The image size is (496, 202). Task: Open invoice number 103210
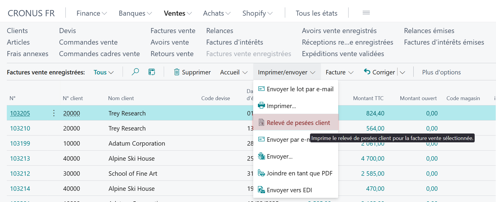[x=20, y=128]
